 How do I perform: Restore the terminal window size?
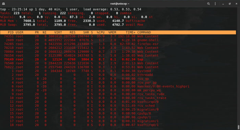pyautogui.click(x=230, y=4)
